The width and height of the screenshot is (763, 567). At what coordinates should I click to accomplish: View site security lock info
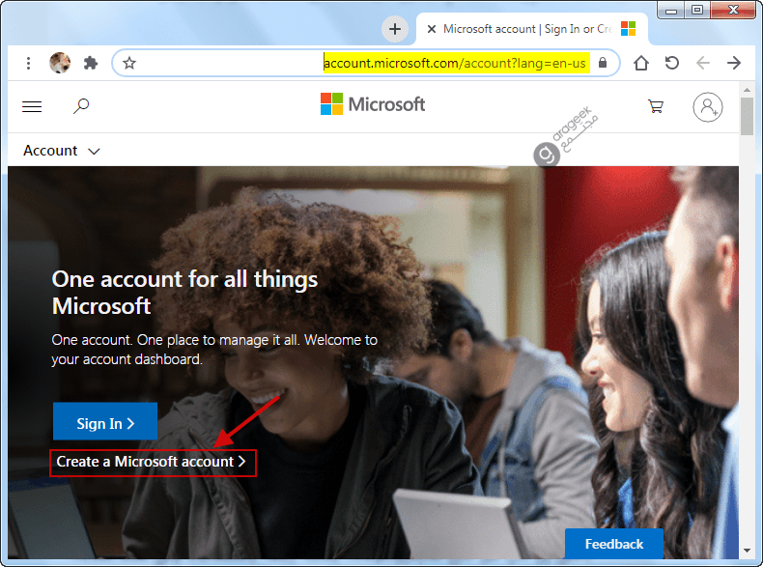[603, 63]
